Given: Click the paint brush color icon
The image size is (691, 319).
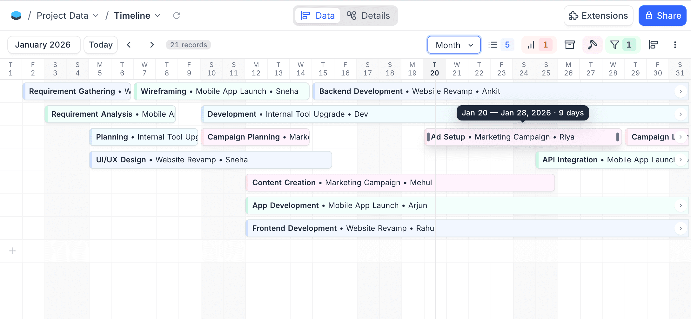Looking at the screenshot, I should click(x=592, y=45).
